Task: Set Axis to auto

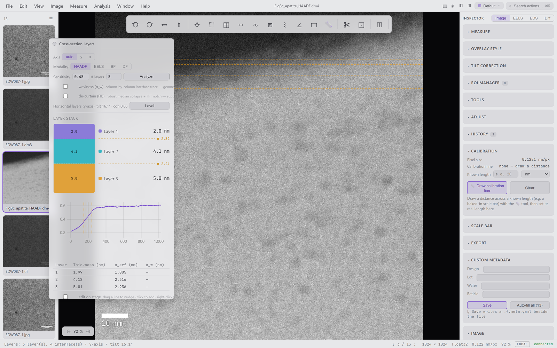Action: point(70,57)
